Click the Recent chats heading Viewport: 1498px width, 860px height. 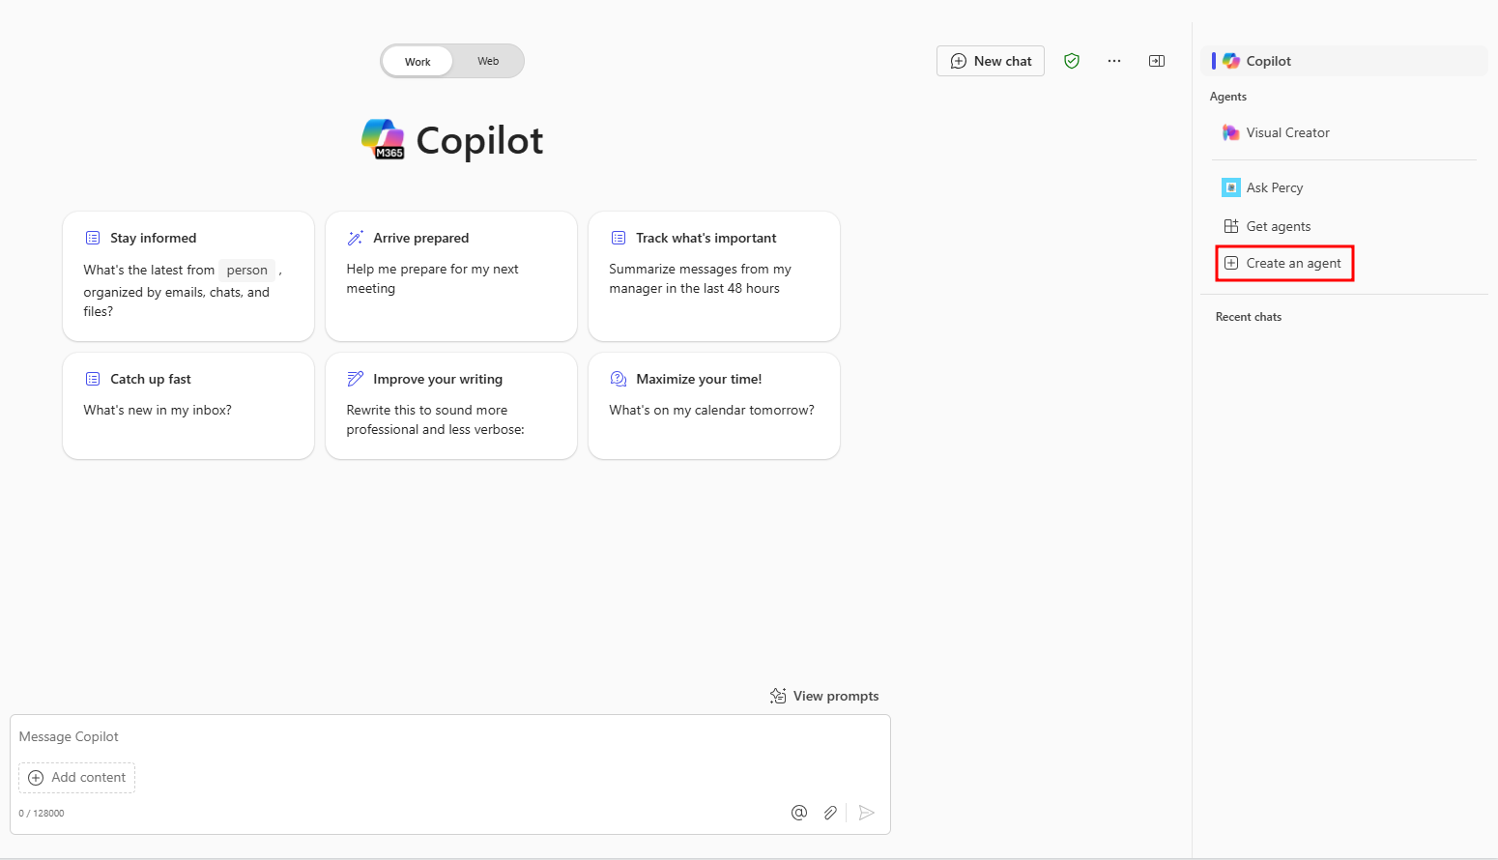click(1249, 317)
